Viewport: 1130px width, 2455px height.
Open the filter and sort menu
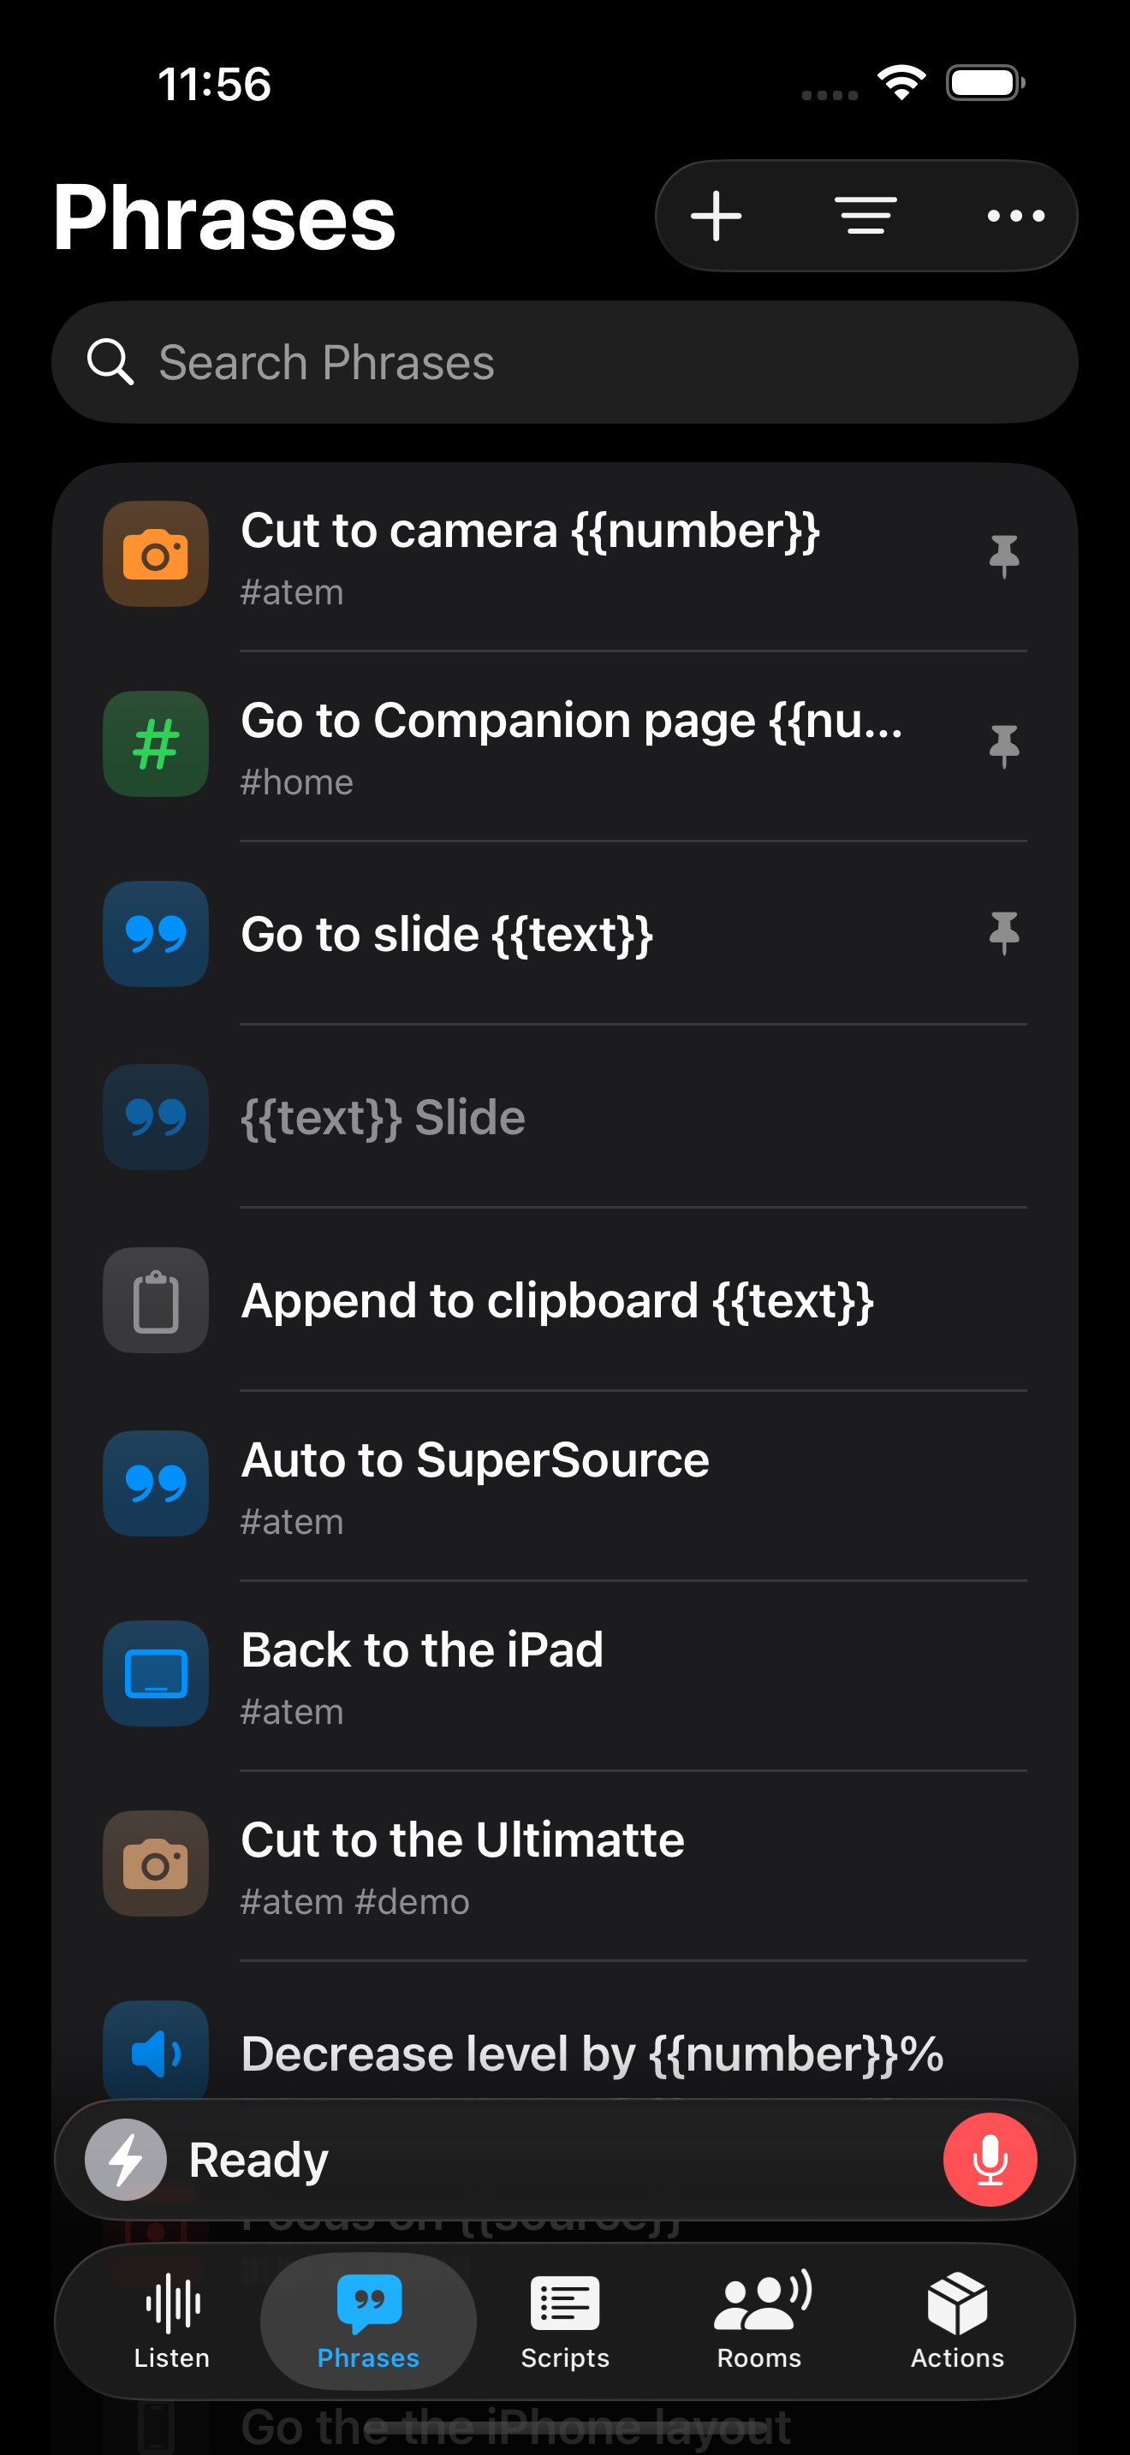(x=865, y=217)
